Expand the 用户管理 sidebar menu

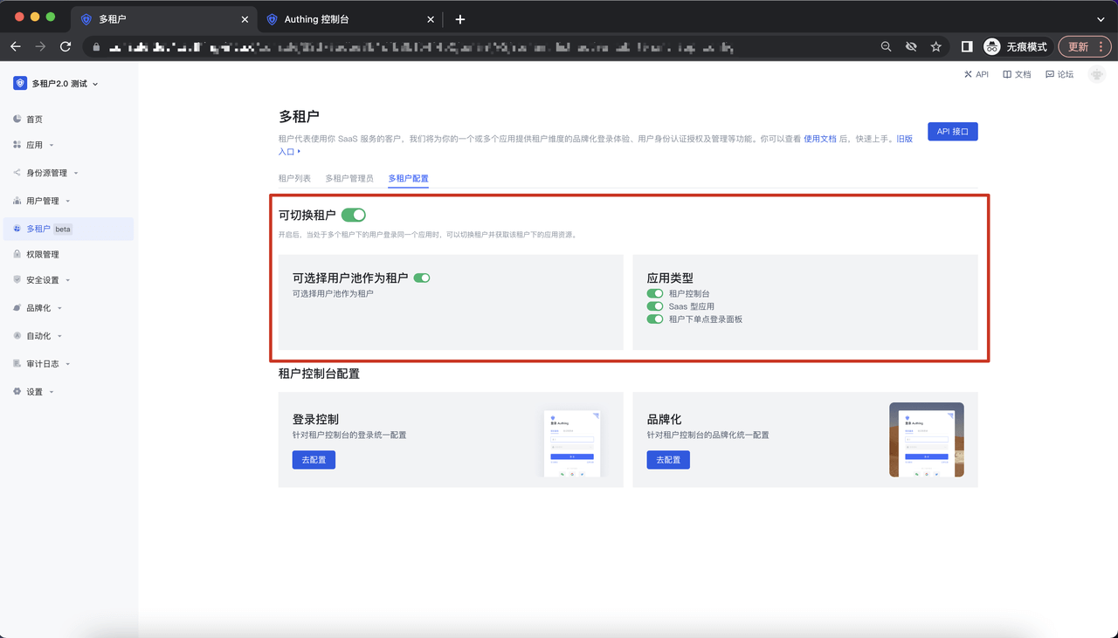(43, 201)
